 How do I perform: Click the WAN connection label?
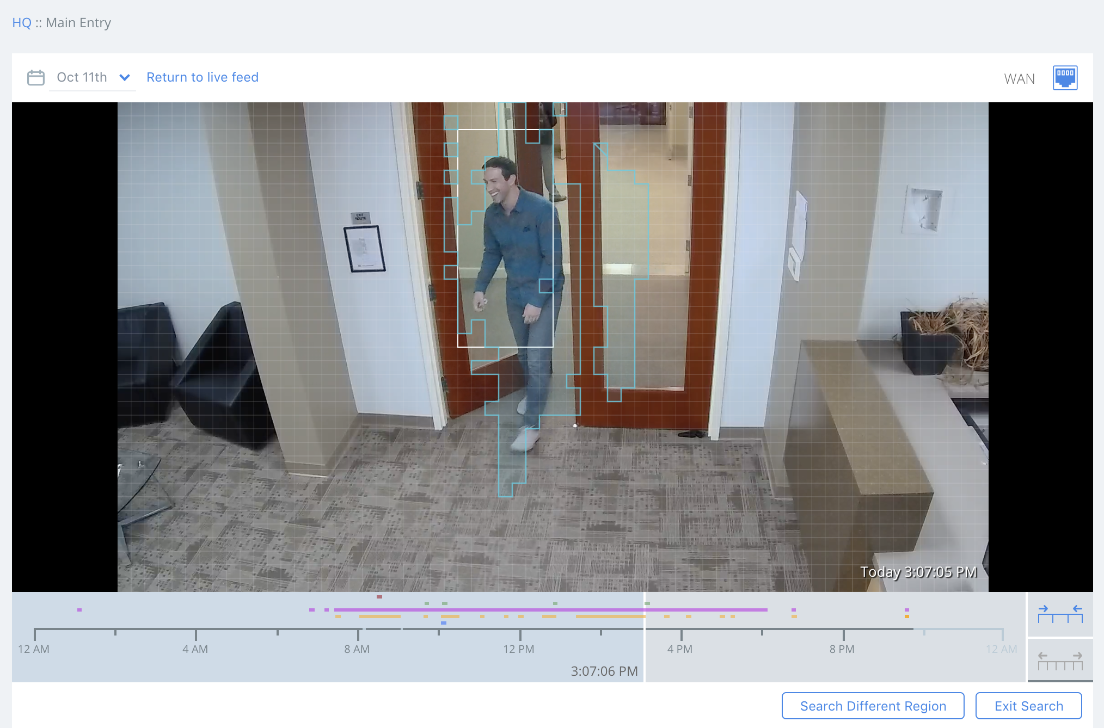coord(1019,79)
